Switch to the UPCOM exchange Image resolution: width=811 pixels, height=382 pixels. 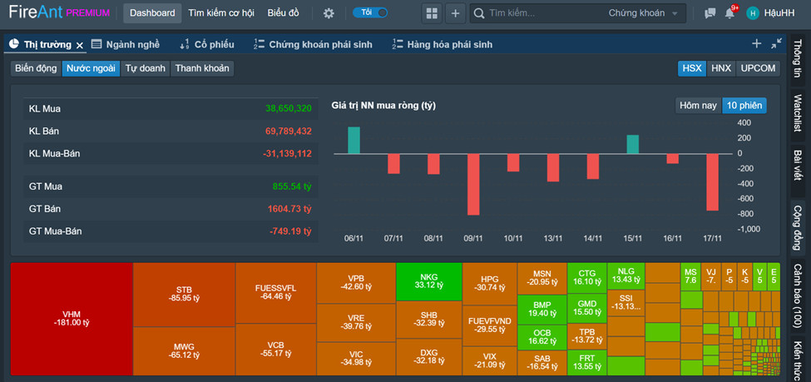(x=757, y=68)
